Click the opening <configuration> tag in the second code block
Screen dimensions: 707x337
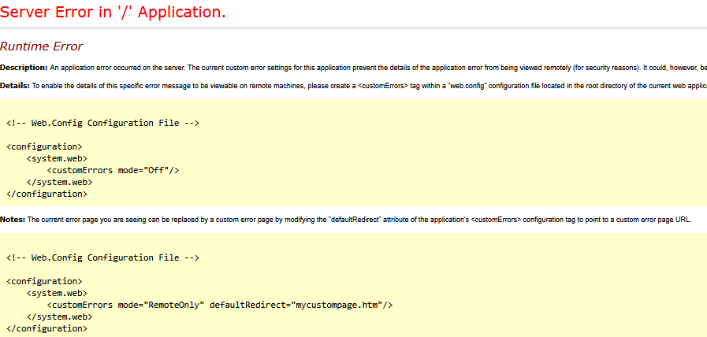point(44,281)
